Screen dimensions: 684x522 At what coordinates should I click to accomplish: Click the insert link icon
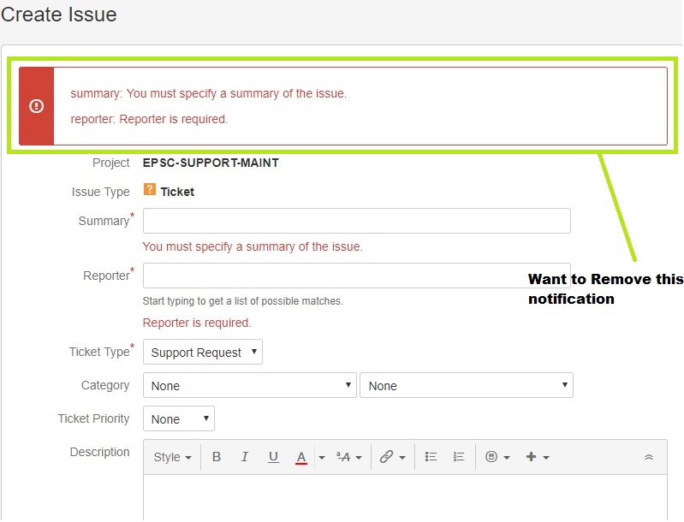[x=386, y=457]
